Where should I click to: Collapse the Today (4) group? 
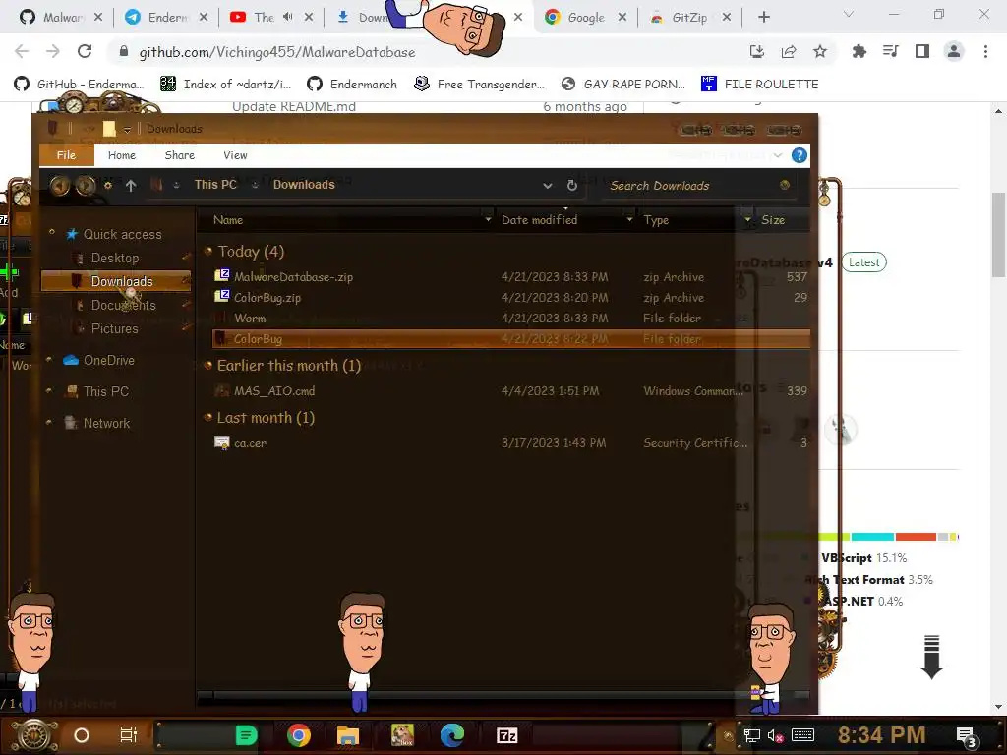point(207,251)
